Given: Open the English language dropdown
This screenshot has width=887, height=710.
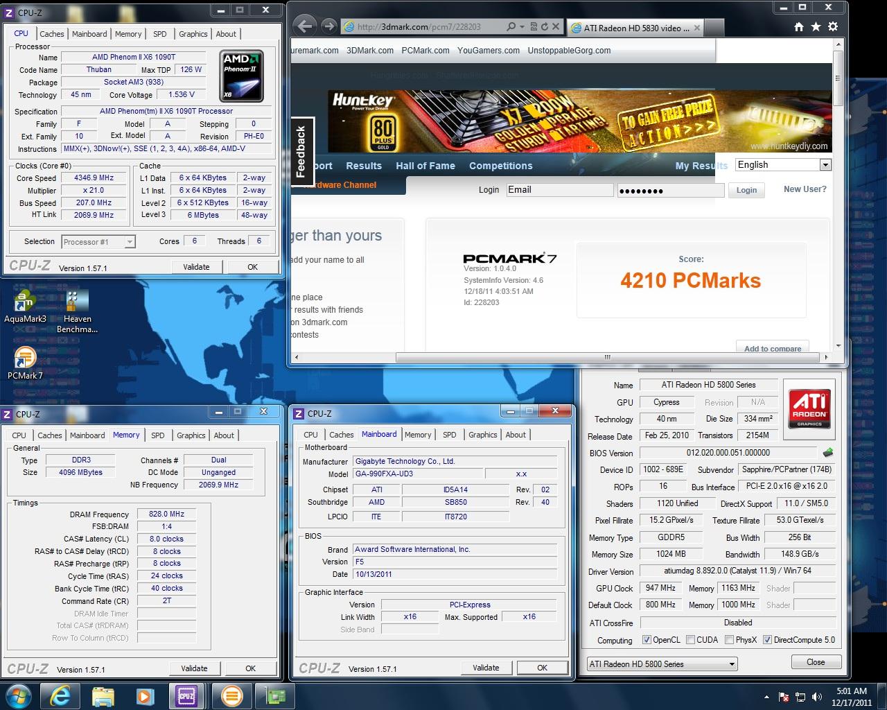Looking at the screenshot, I should coord(783,165).
